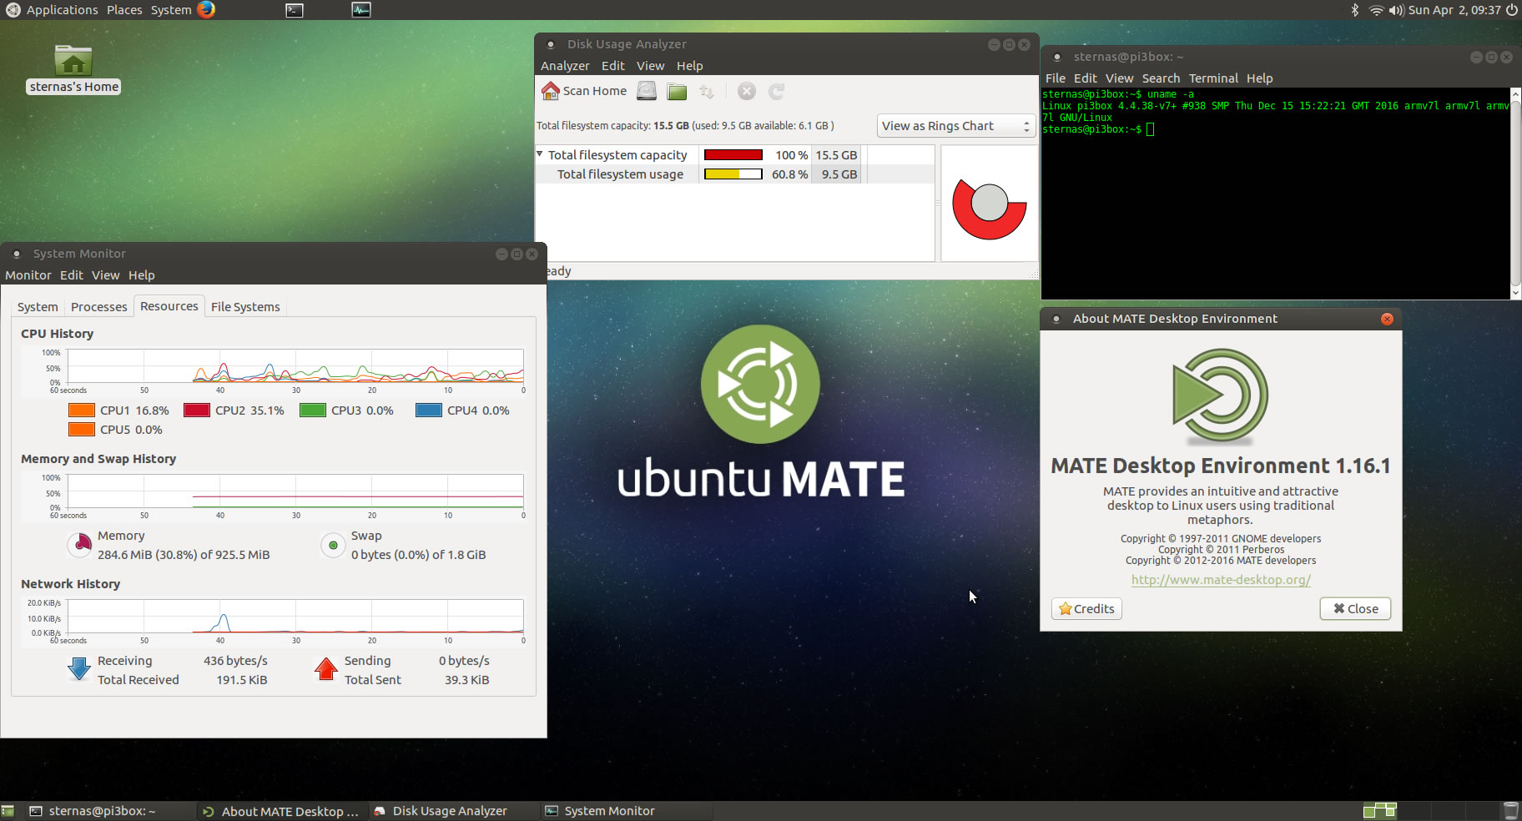Switch to the File Systems tab

(245, 307)
